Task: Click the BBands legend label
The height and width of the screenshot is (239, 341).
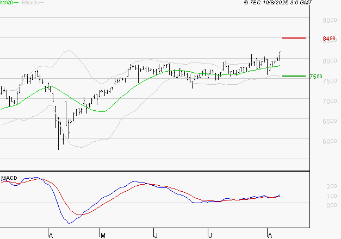Action: 30,3
